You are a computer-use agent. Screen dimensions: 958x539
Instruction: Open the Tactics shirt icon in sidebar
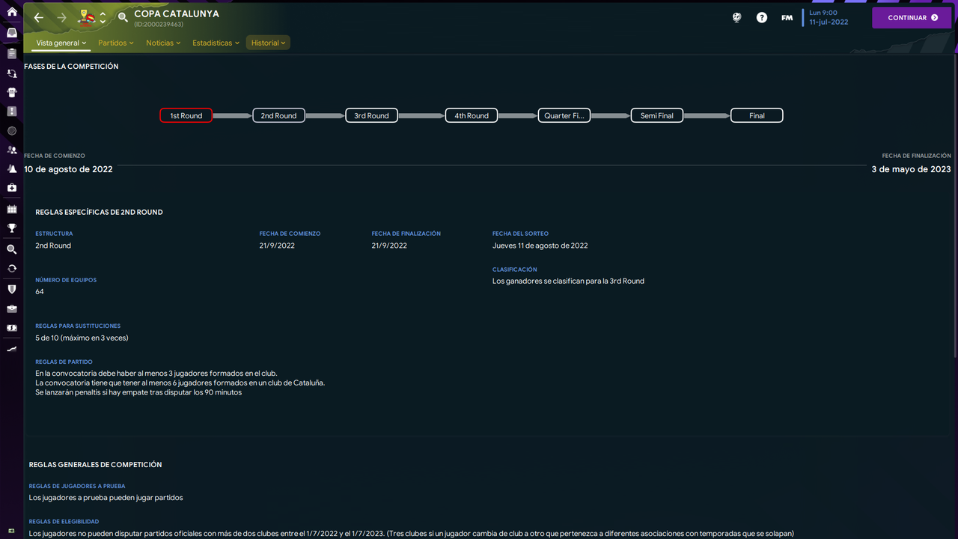tap(11, 93)
